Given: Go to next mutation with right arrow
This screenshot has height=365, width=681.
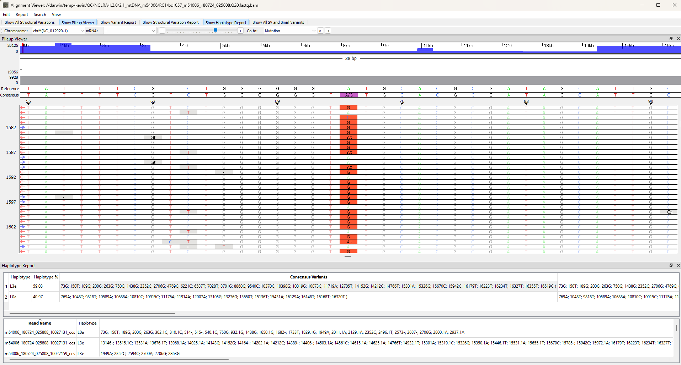Looking at the screenshot, I should tap(328, 31).
